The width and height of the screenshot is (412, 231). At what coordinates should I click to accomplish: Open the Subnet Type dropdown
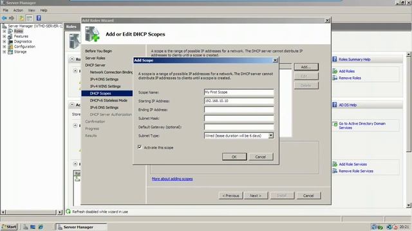pyautogui.click(x=270, y=135)
